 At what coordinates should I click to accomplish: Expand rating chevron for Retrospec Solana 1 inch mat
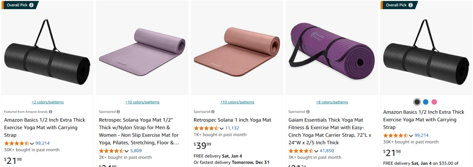[x=222, y=128]
